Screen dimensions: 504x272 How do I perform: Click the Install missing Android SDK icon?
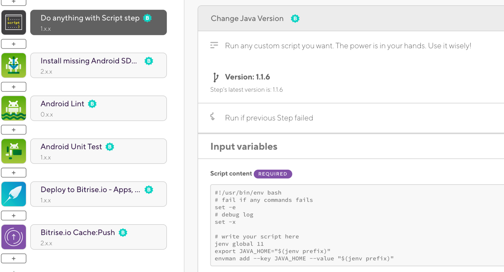[14, 65]
